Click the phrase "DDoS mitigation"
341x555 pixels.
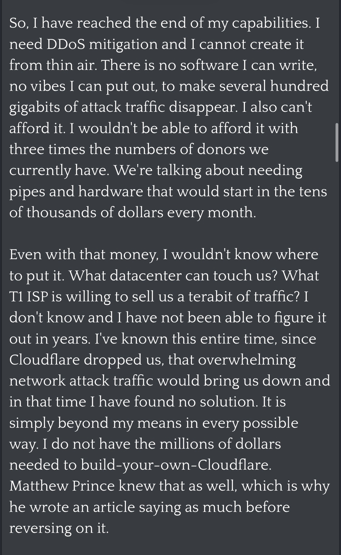(x=102, y=44)
